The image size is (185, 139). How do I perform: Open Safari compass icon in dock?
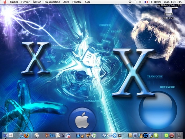(21, 135)
